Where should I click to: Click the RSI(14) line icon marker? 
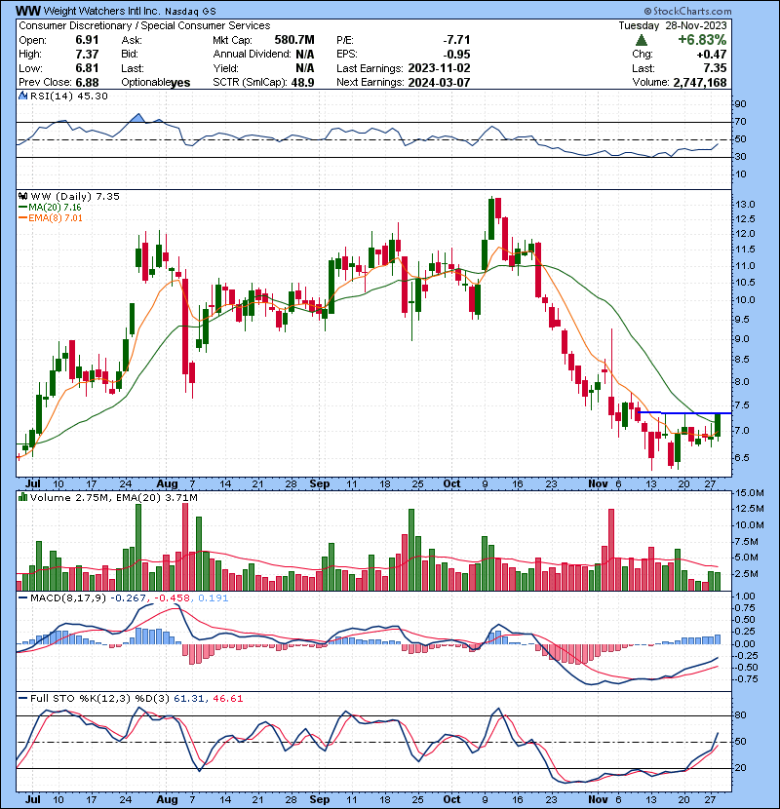point(23,96)
